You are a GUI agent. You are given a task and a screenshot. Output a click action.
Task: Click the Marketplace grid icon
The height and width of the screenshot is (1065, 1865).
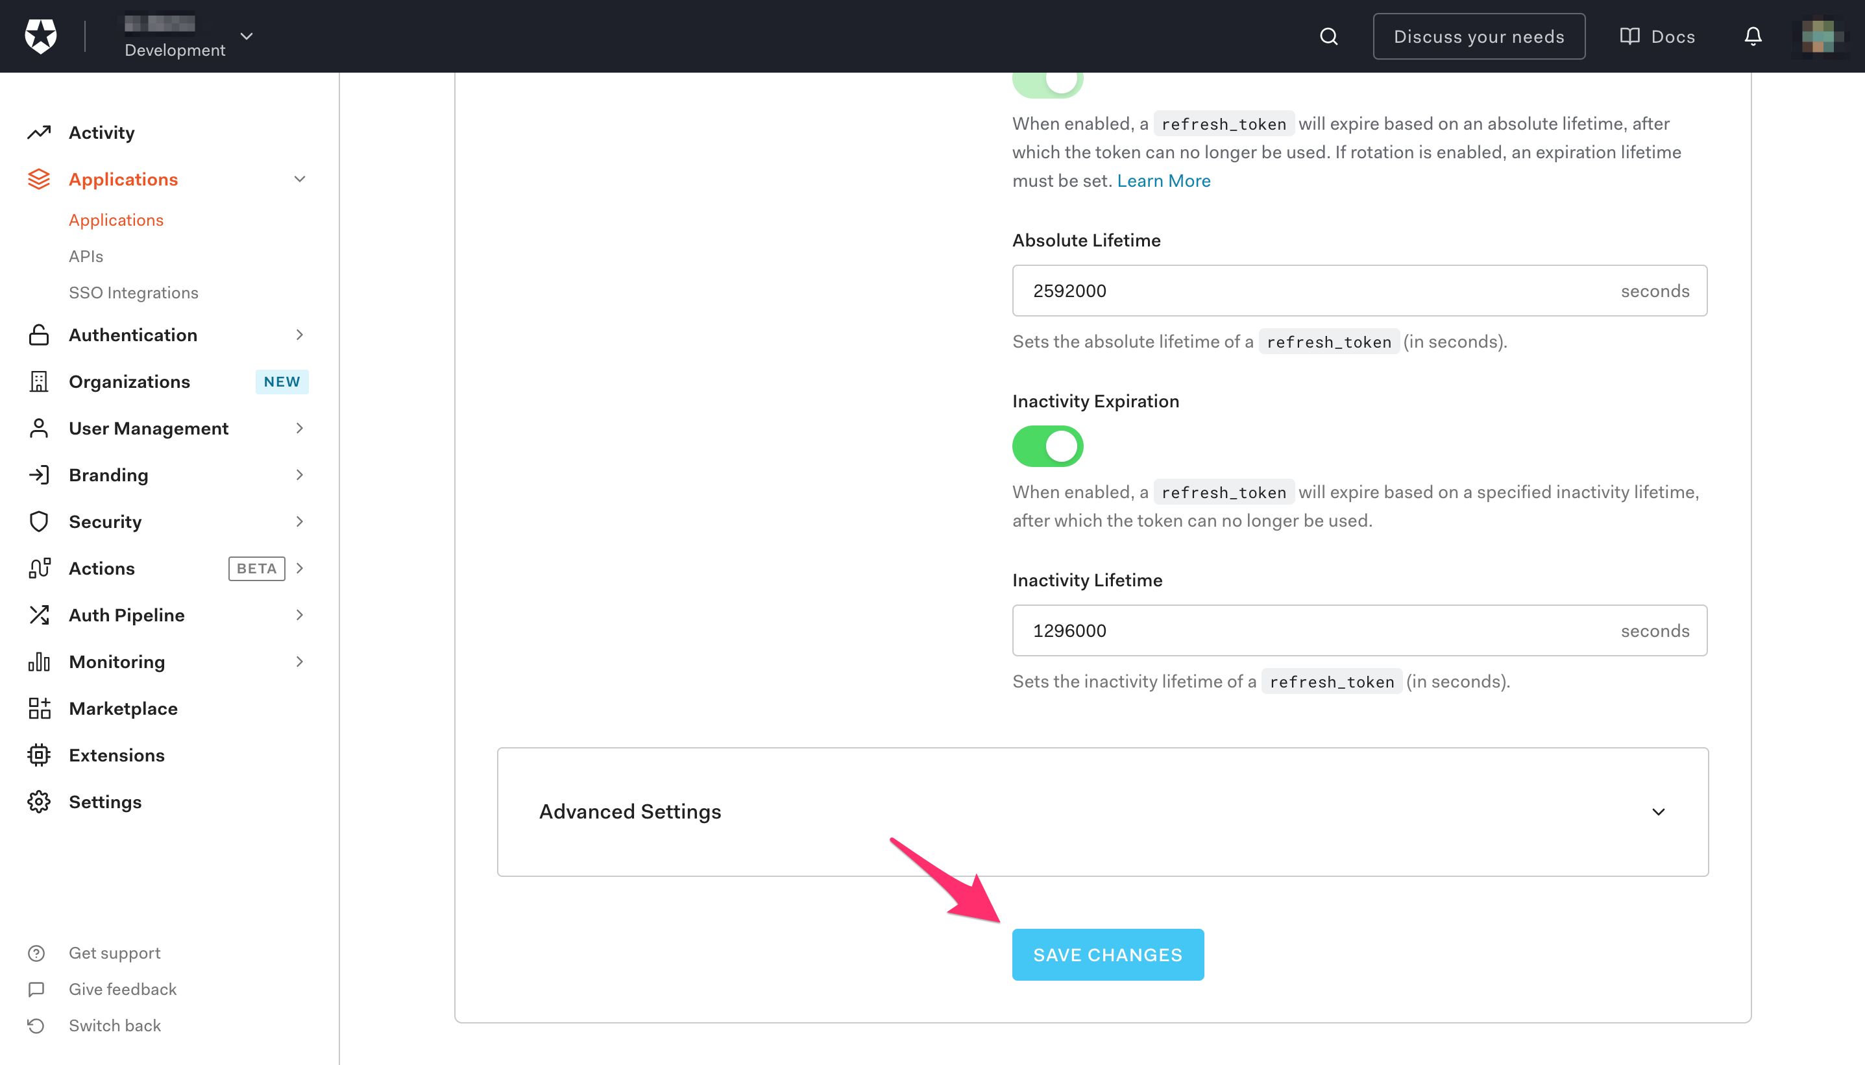pyautogui.click(x=39, y=708)
